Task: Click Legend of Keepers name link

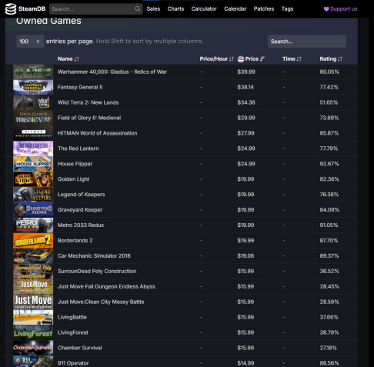Action: [x=81, y=195]
